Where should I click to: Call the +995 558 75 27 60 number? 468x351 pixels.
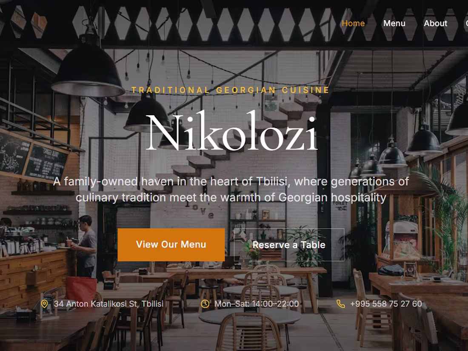(x=386, y=304)
